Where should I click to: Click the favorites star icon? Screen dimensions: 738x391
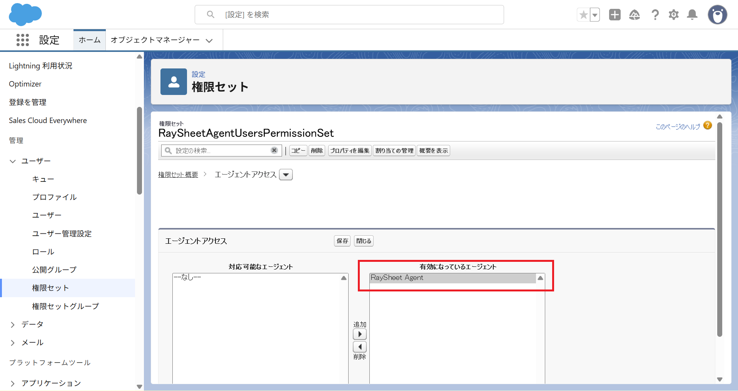tap(583, 15)
